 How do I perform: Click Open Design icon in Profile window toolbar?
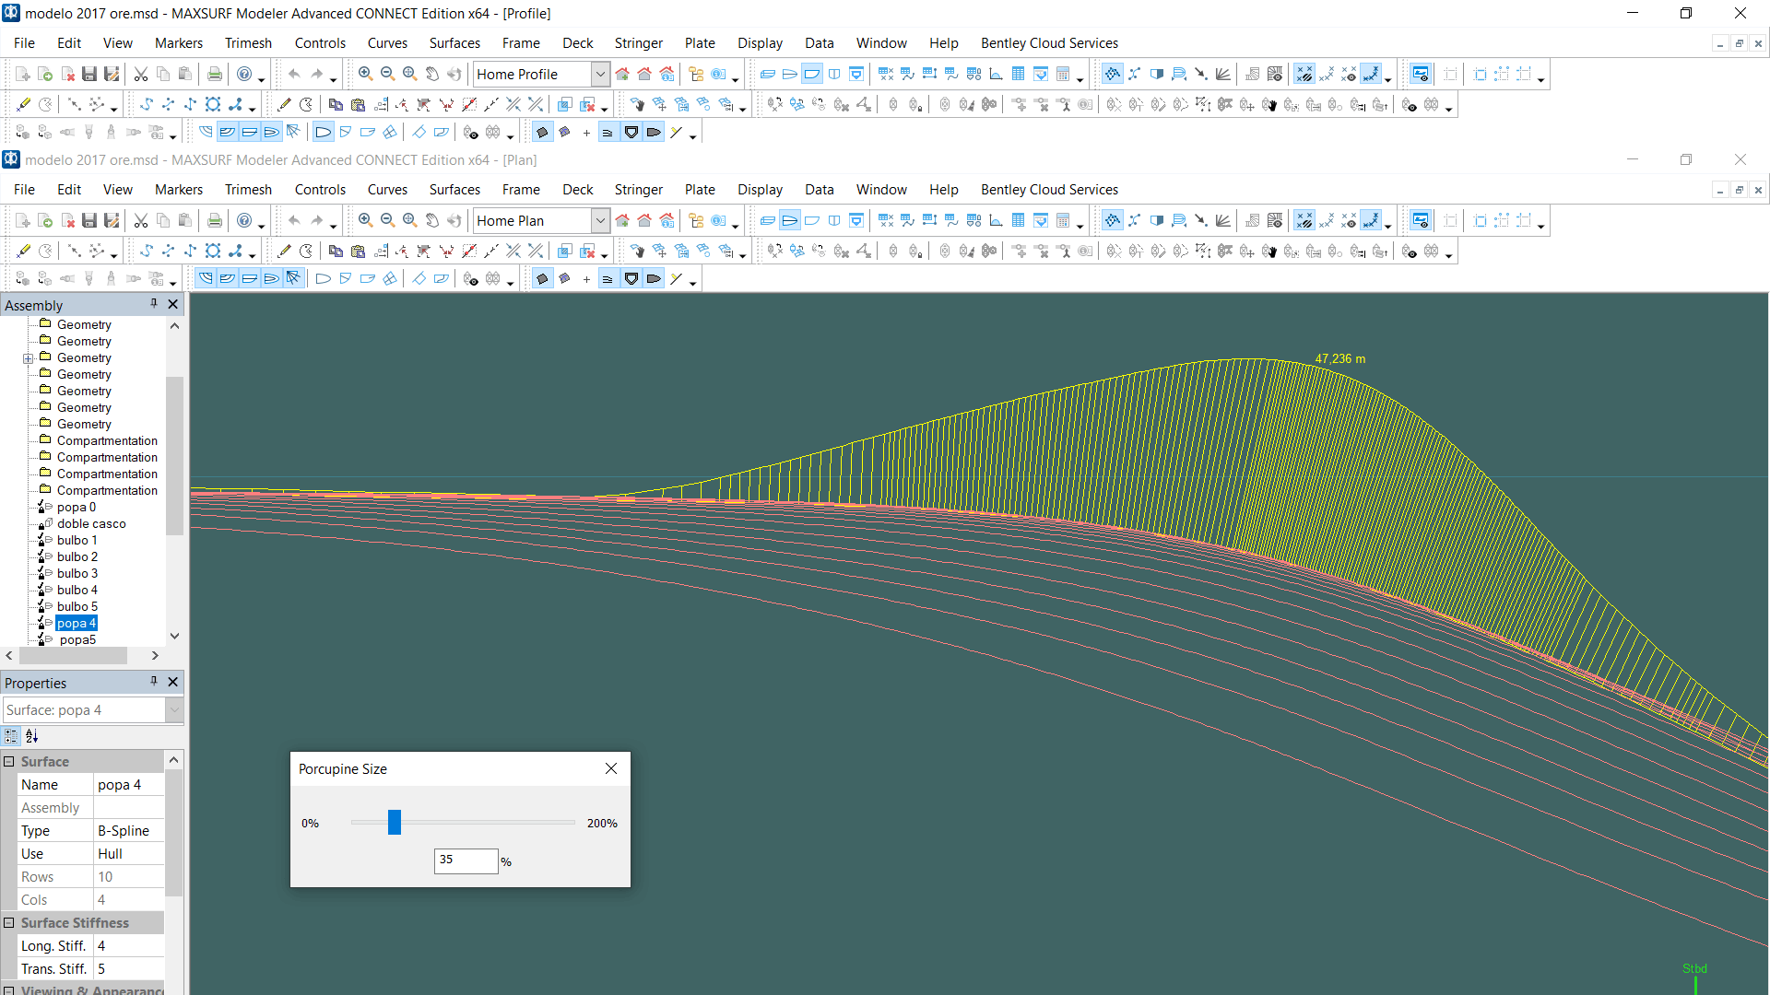[45, 75]
